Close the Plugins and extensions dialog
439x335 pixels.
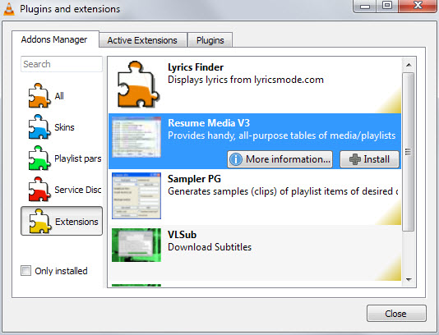pos(396,314)
